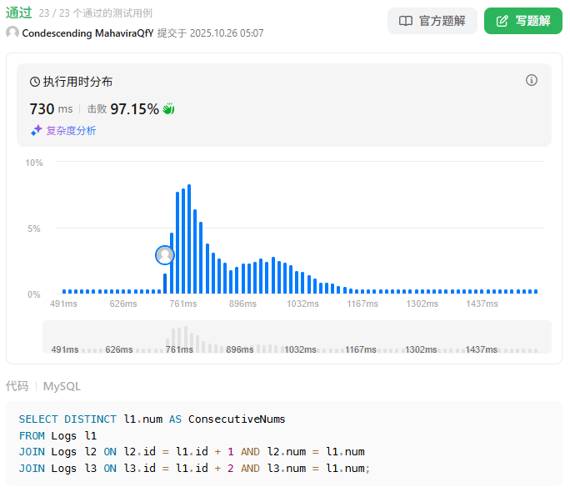Select the 通过 accepted status text

pos(19,13)
